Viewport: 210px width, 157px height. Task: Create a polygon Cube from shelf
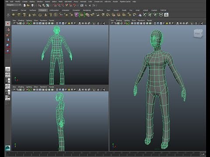[19, 15]
